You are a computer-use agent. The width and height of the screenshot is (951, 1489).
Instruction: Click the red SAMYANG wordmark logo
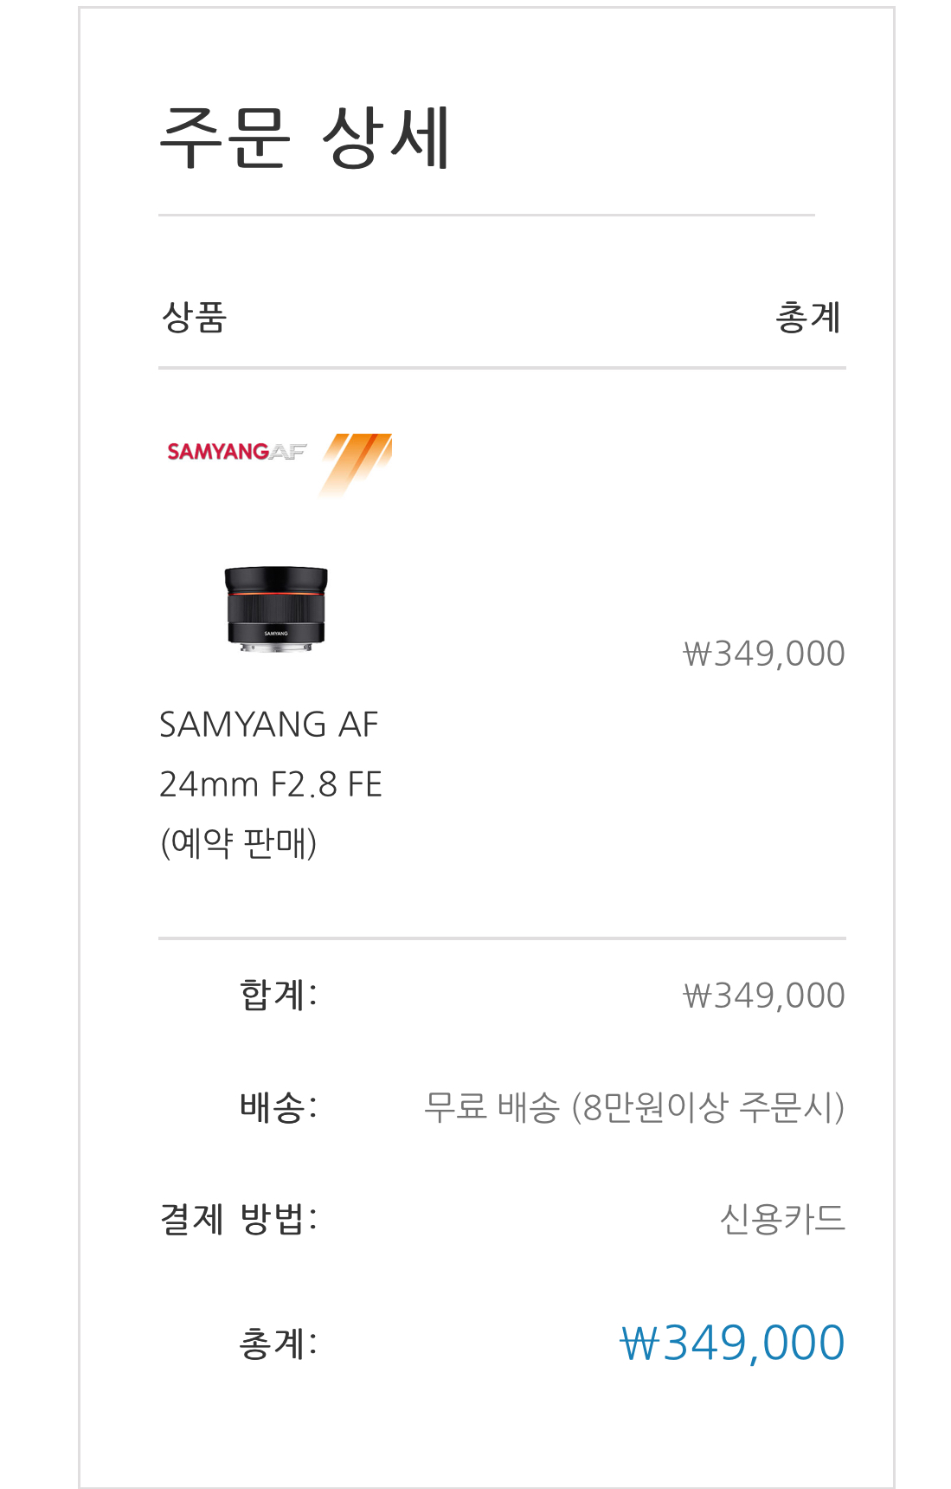pyautogui.click(x=217, y=452)
